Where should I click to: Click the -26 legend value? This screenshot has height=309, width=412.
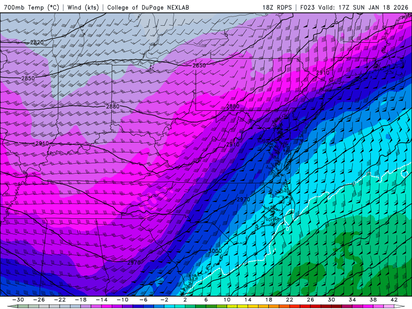39,300
